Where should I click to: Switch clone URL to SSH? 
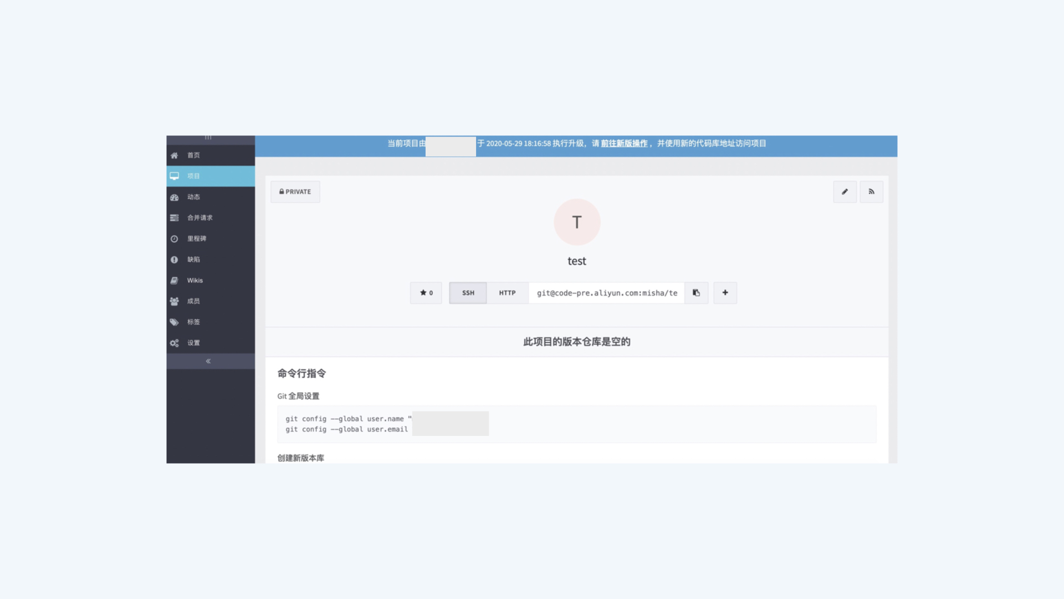(x=468, y=293)
